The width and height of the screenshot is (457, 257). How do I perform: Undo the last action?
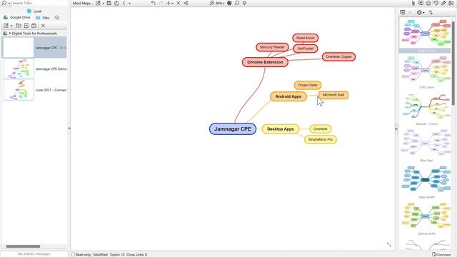(154, 3)
